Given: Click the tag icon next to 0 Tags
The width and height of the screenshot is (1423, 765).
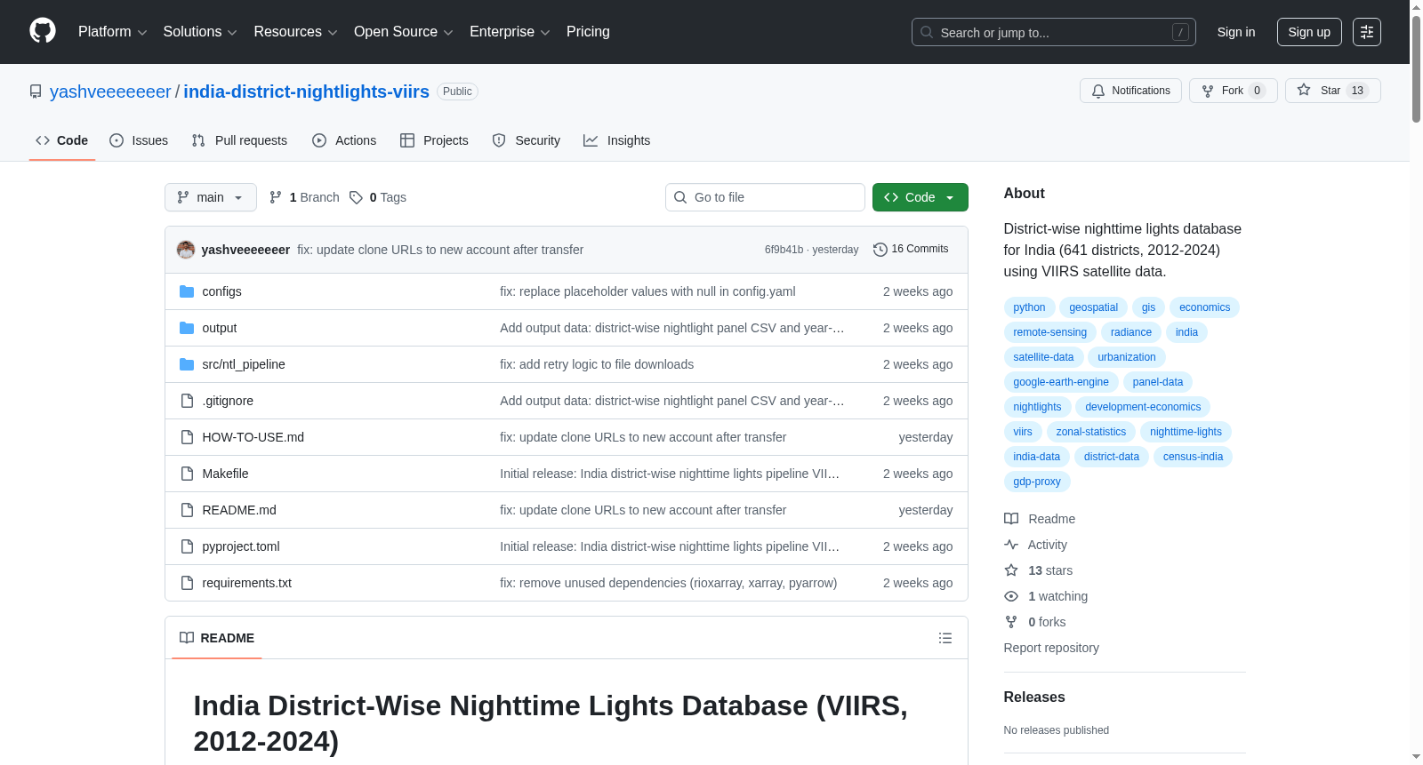Looking at the screenshot, I should [356, 197].
